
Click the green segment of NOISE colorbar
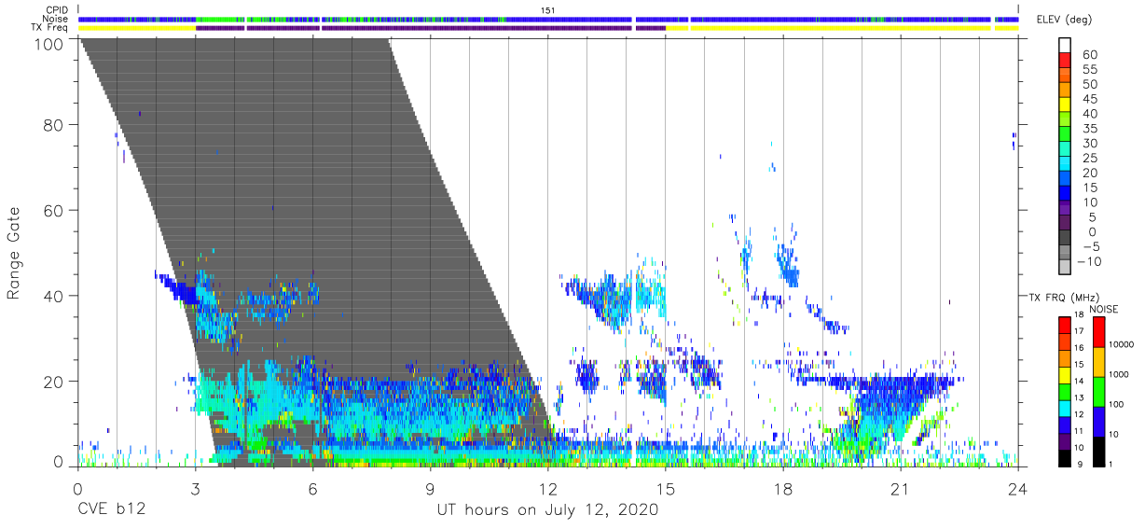[x=1097, y=391]
